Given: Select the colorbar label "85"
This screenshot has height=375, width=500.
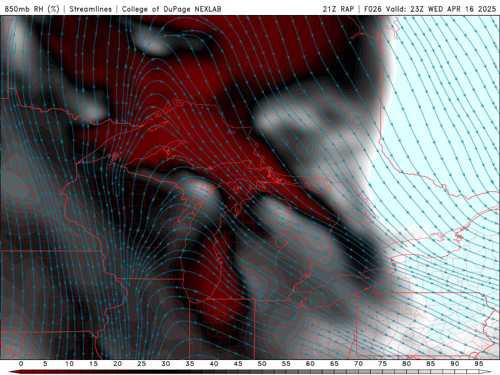Looking at the screenshot, I should pyautogui.click(x=431, y=364).
